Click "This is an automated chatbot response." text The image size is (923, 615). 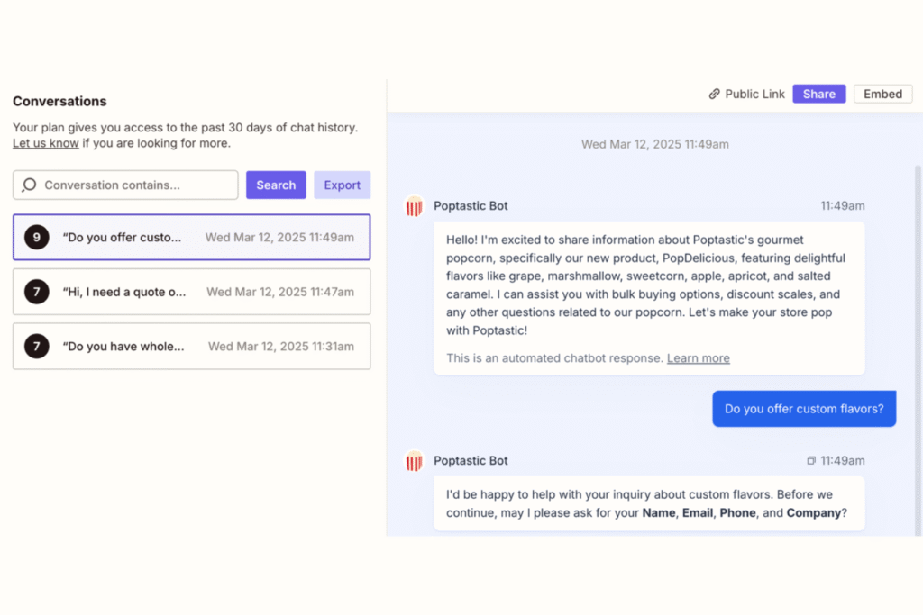554,358
